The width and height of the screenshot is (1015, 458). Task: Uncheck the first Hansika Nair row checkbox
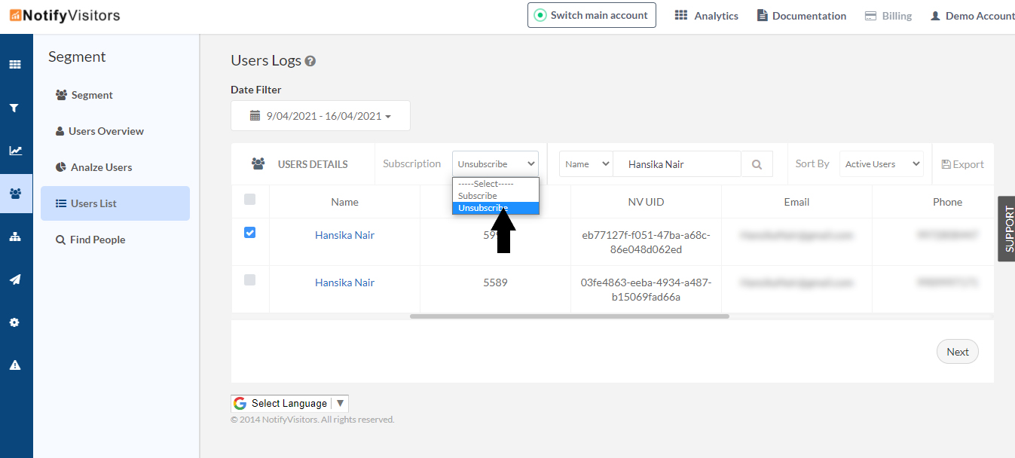click(250, 233)
